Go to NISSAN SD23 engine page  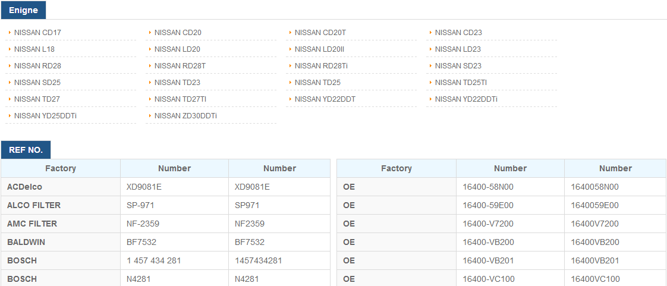458,65
